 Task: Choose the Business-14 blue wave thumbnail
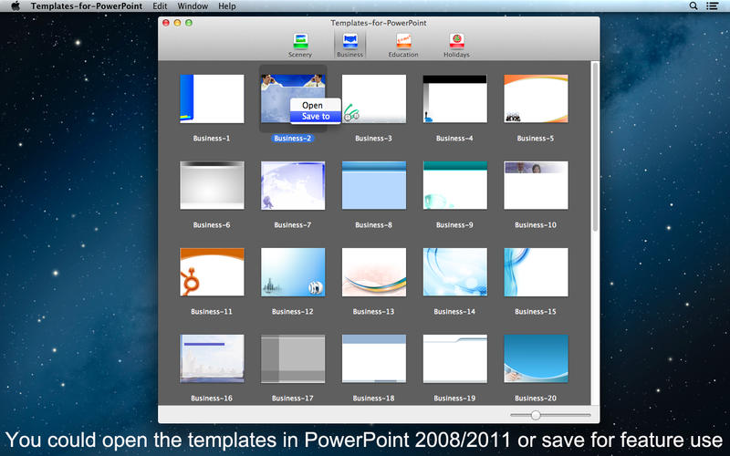454,272
